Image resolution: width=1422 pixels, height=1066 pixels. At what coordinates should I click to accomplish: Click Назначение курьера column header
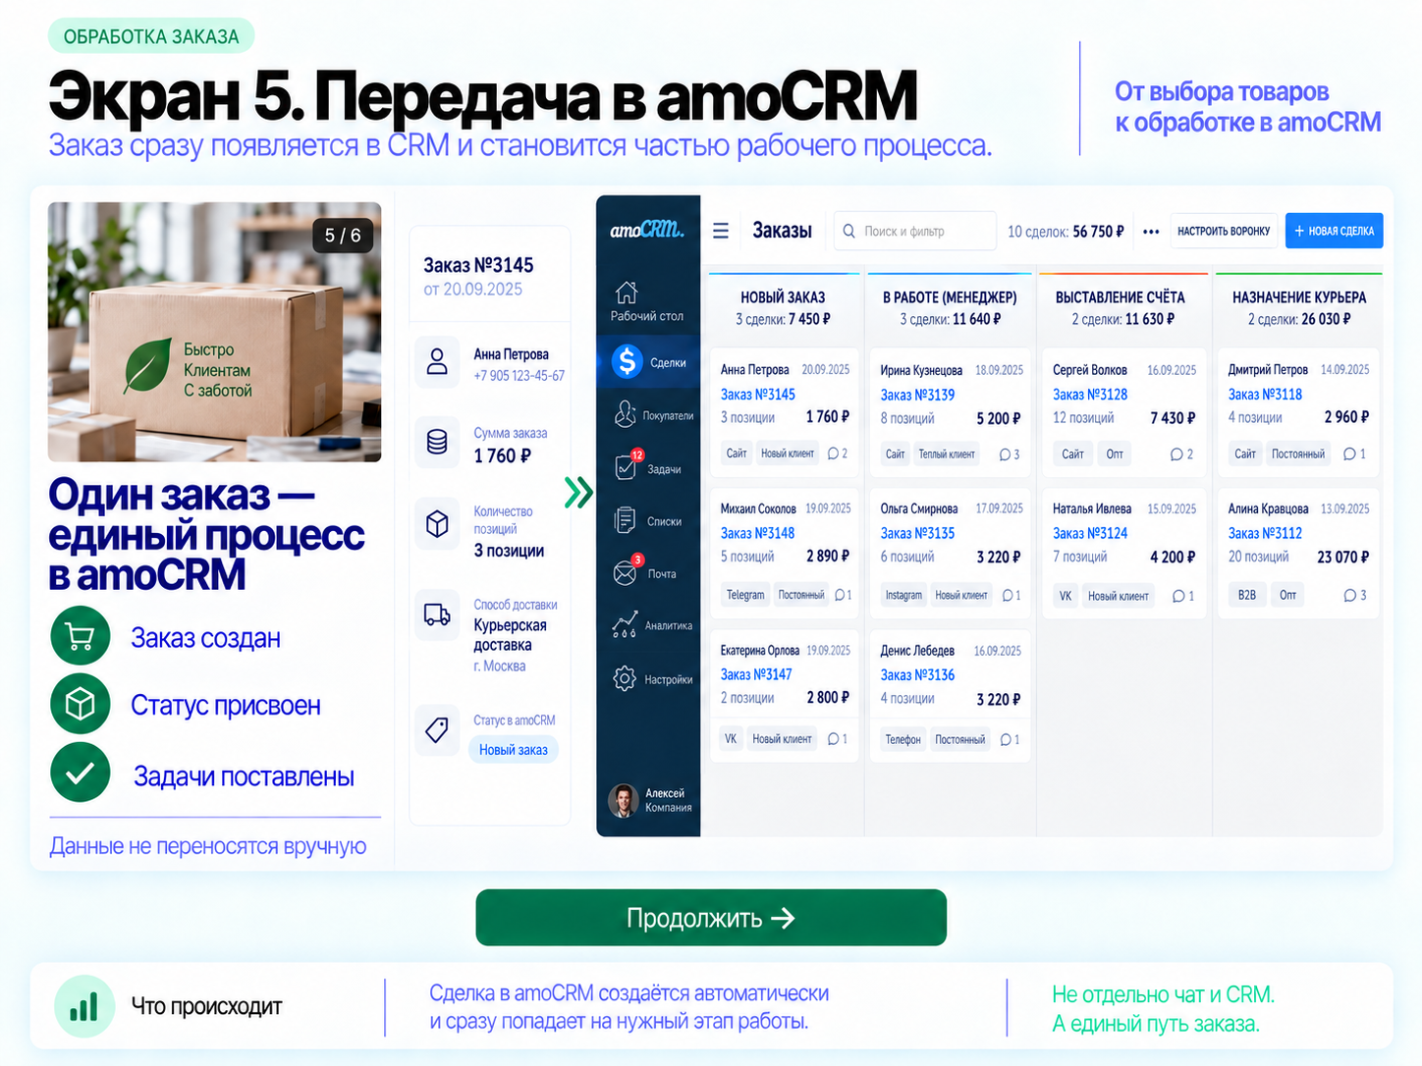point(1299,297)
